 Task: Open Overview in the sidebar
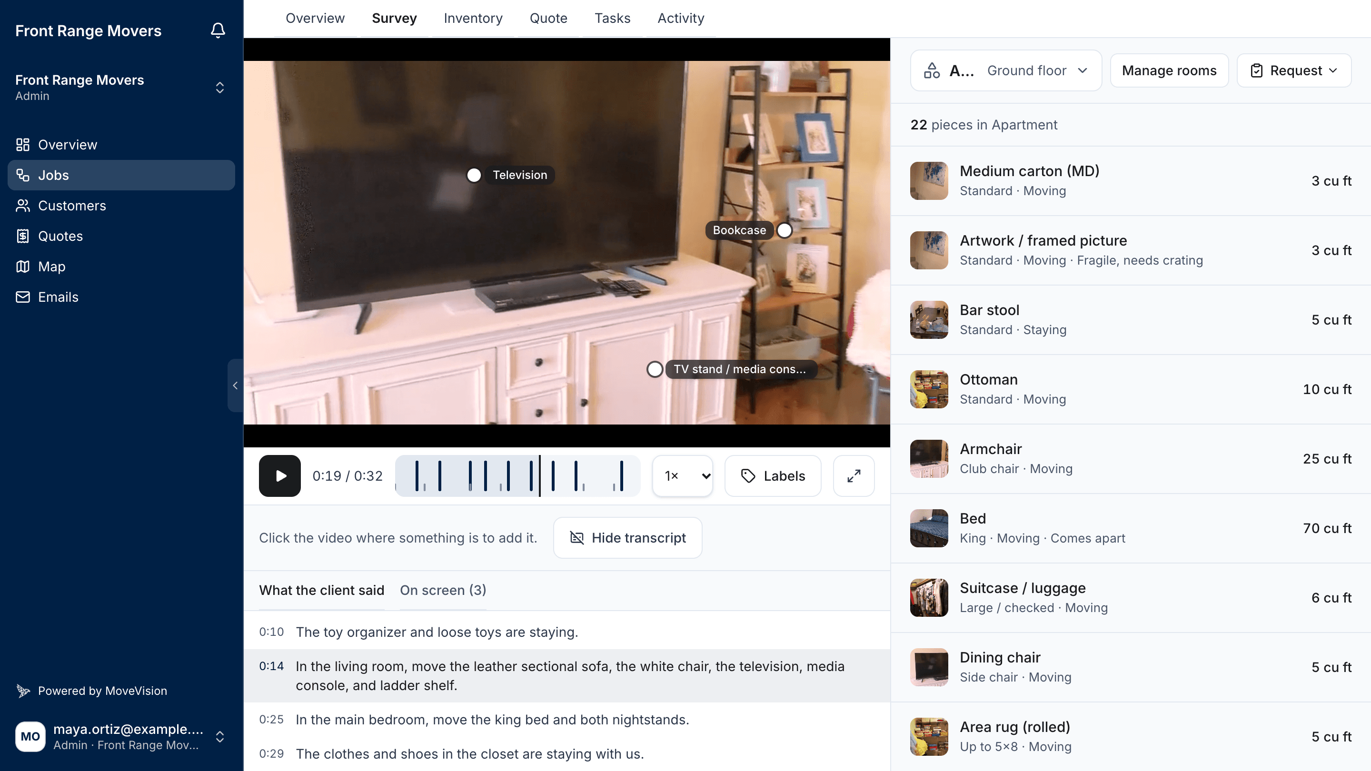pyautogui.click(x=121, y=145)
